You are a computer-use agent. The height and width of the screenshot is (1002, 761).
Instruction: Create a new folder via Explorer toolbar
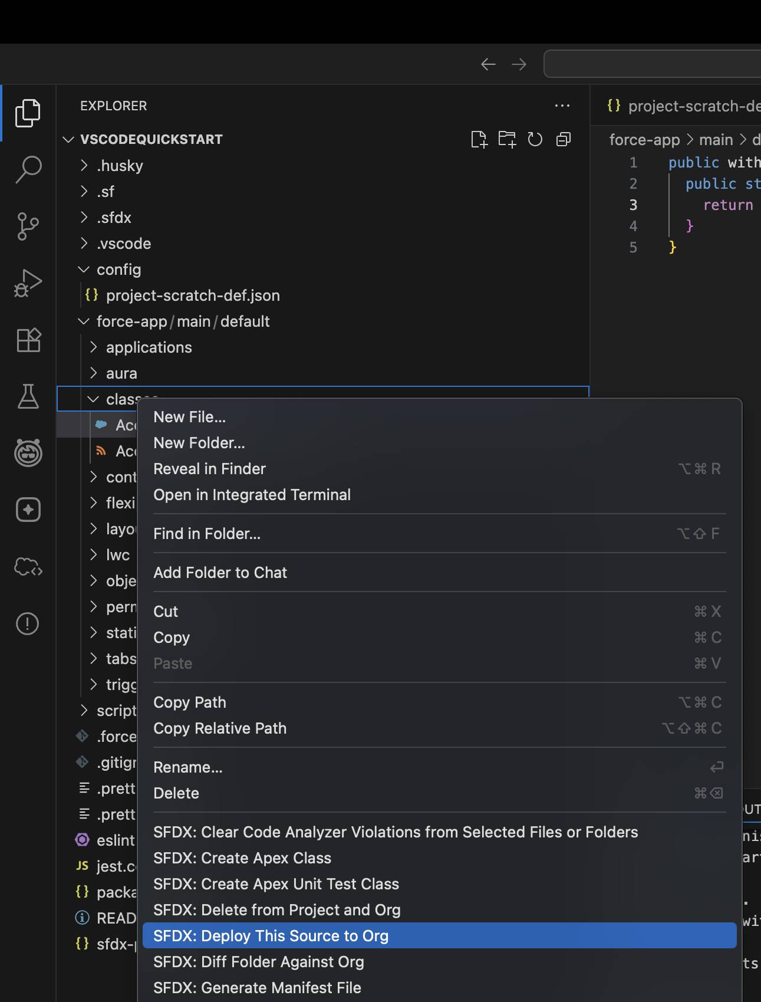click(x=507, y=139)
